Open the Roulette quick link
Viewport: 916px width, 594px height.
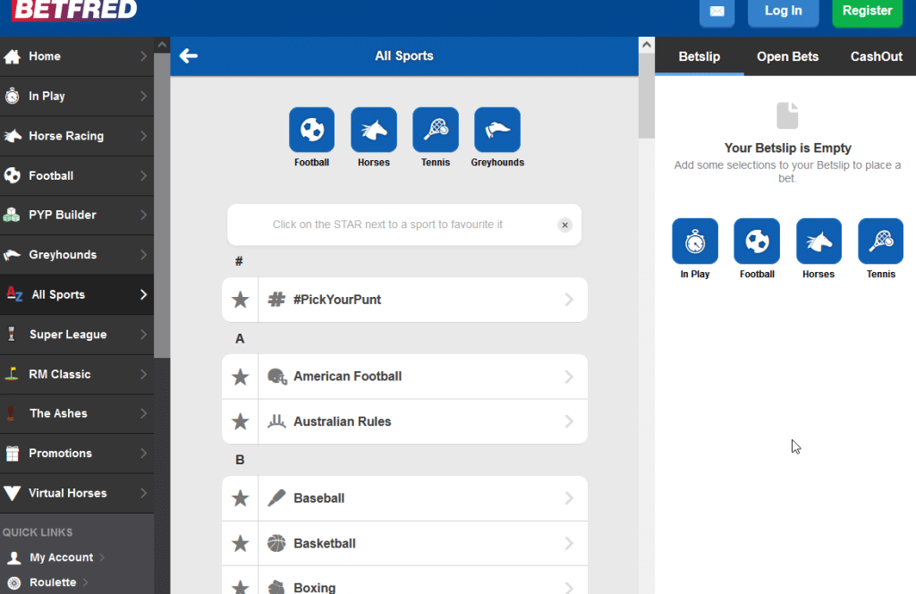(53, 582)
